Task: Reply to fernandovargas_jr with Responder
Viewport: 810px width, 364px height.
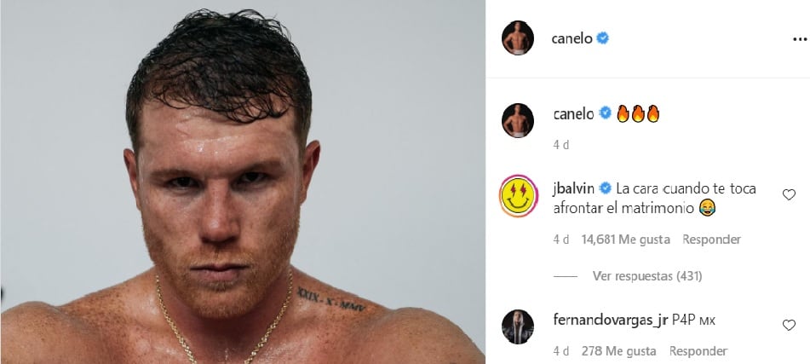Action: 698,351
